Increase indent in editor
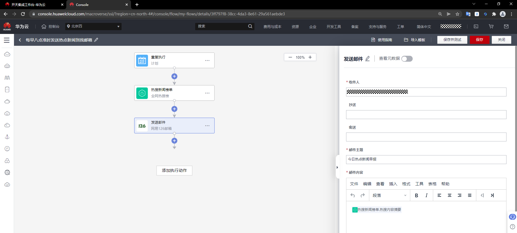Viewport: 517px width, 233px height. (x=492, y=195)
